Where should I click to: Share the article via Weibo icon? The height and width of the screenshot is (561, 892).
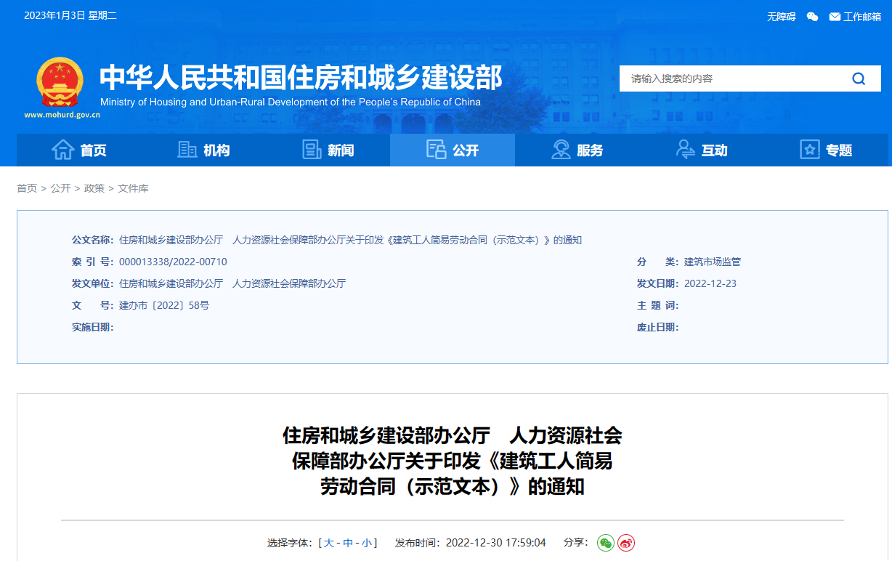pyautogui.click(x=626, y=543)
